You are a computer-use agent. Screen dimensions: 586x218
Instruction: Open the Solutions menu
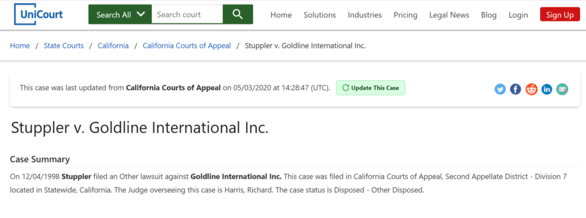pos(319,15)
